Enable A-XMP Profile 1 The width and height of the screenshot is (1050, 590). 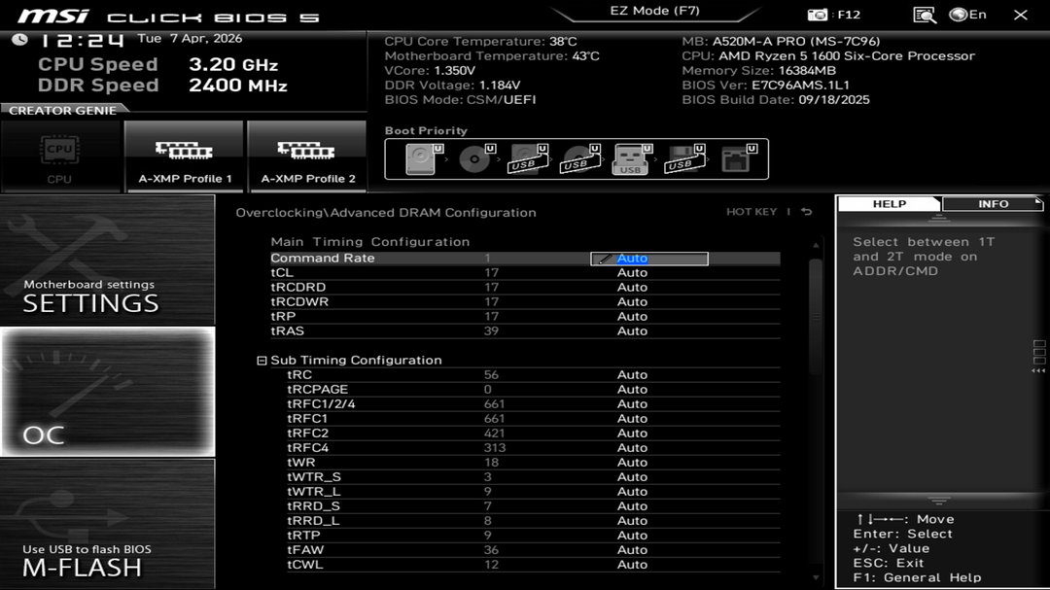[x=185, y=156]
